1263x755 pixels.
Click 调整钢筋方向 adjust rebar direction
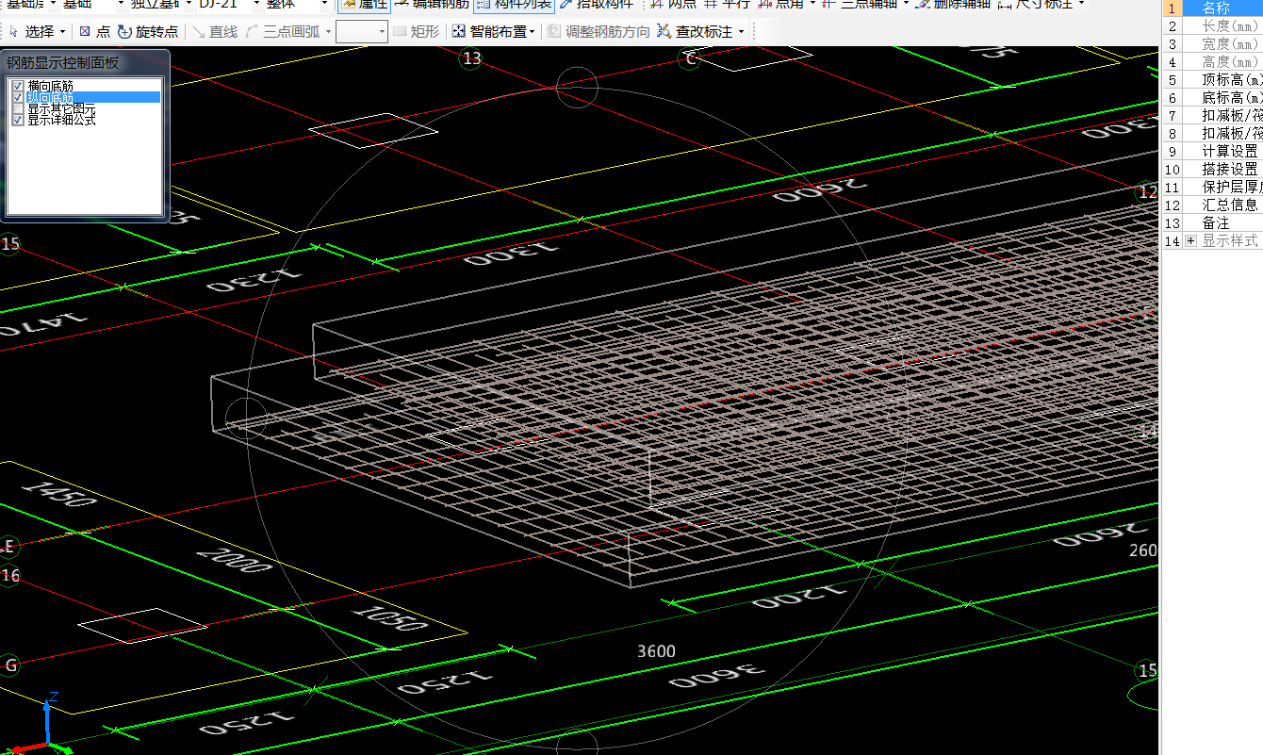tap(599, 32)
